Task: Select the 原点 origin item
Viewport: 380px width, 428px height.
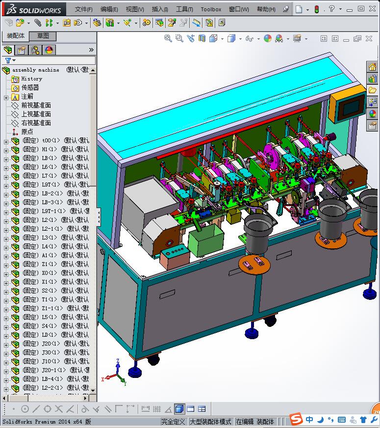Action: [27, 132]
